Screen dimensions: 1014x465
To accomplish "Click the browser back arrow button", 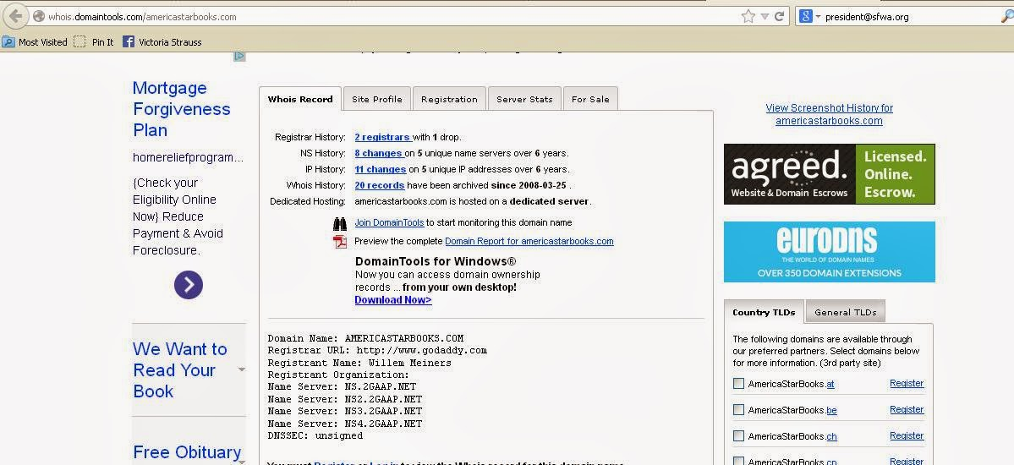I will [14, 16].
